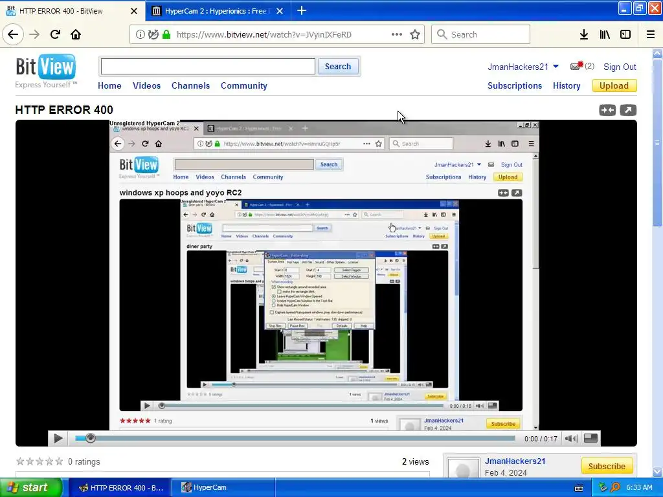
Task: Click the Sign Out link
Action: (620, 67)
